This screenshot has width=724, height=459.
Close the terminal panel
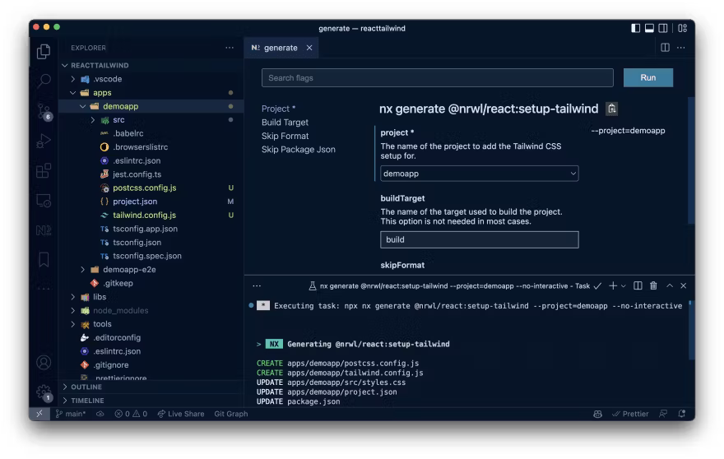[x=684, y=285]
